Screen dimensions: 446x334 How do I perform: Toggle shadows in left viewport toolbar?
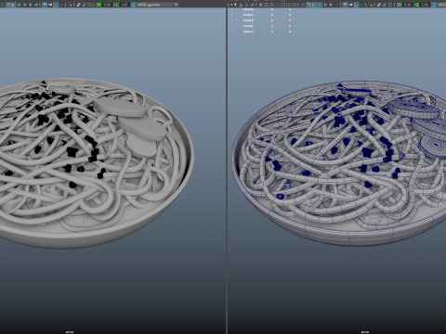36,5
